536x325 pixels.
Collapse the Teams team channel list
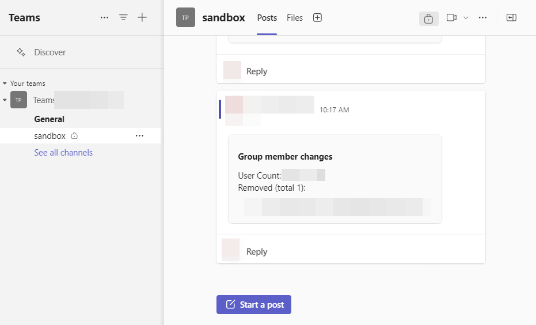[5, 100]
